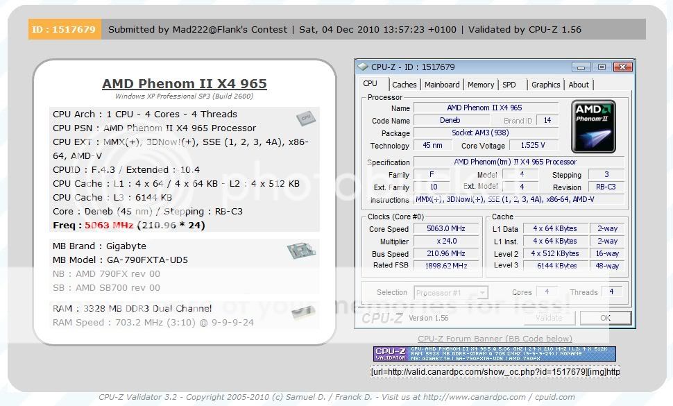Click the MB Model GA-790FXTA-UD5 line
The image size is (673, 406).
[x=120, y=260]
